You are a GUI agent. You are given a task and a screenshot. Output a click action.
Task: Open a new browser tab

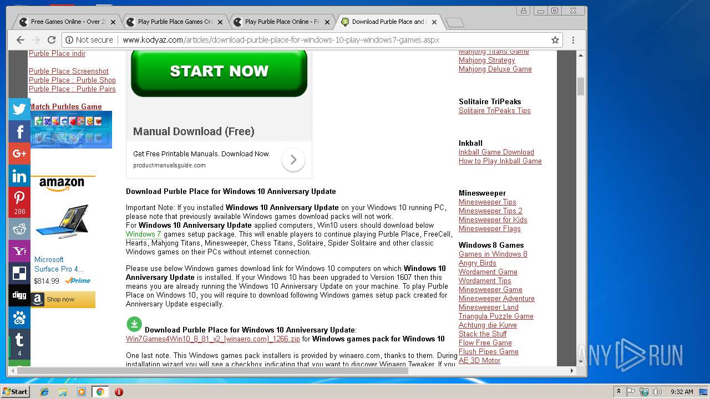click(x=454, y=22)
